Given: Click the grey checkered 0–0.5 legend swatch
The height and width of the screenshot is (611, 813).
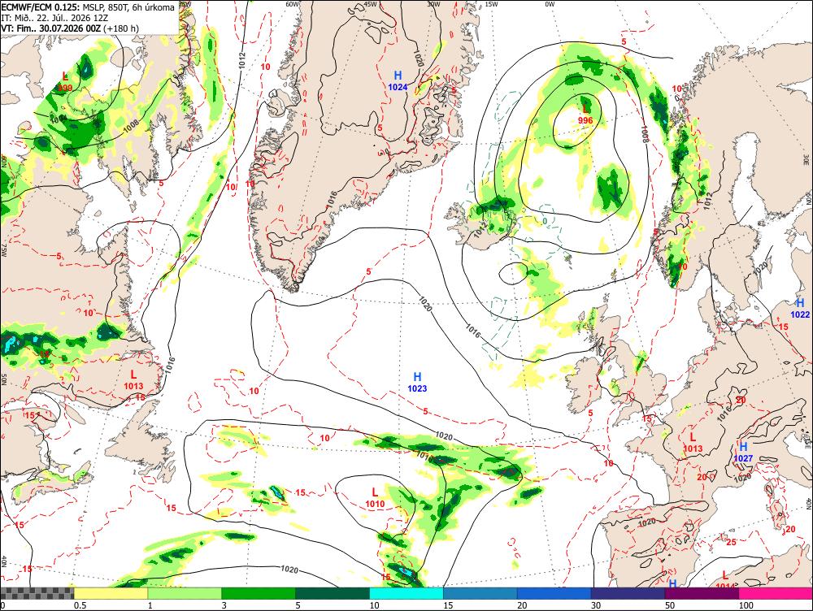Looking at the screenshot, I should pyautogui.click(x=37, y=593).
